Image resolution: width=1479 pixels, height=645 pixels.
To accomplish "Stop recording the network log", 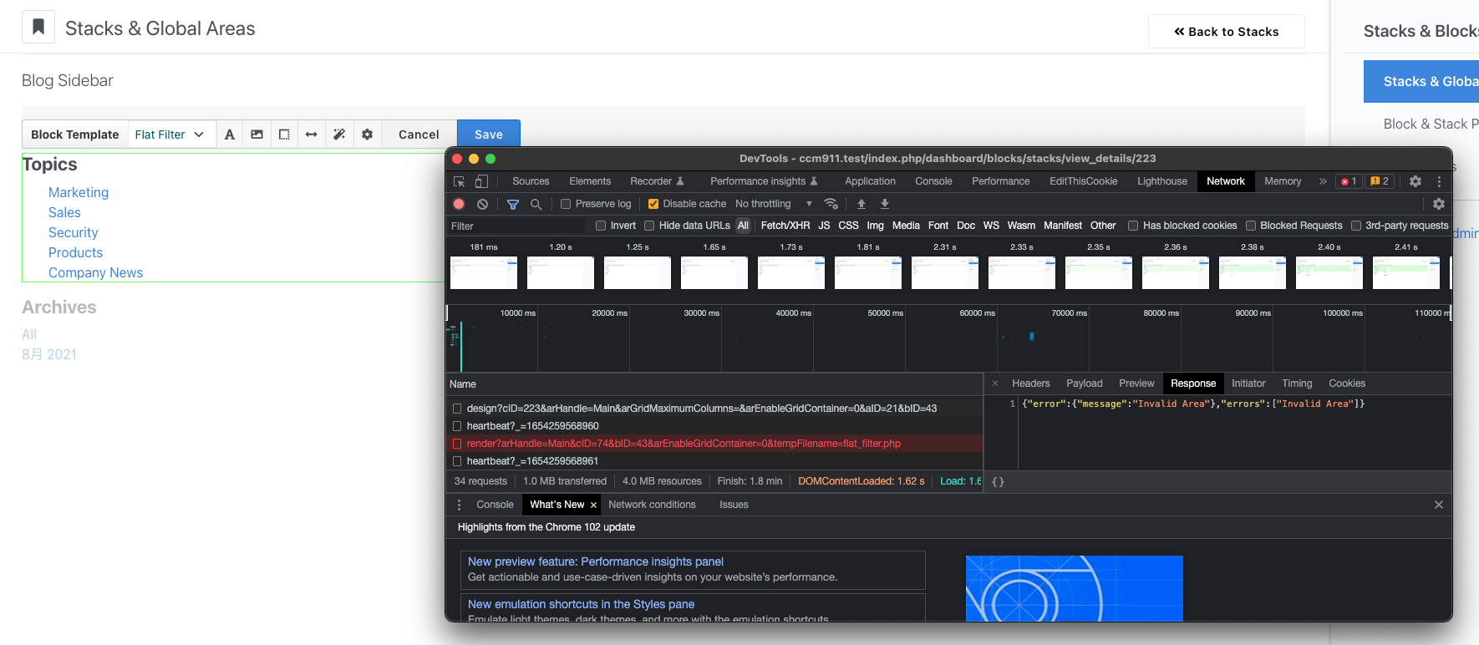I will tap(459, 204).
